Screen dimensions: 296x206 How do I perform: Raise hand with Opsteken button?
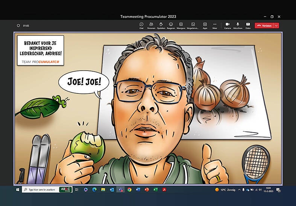(161, 25)
